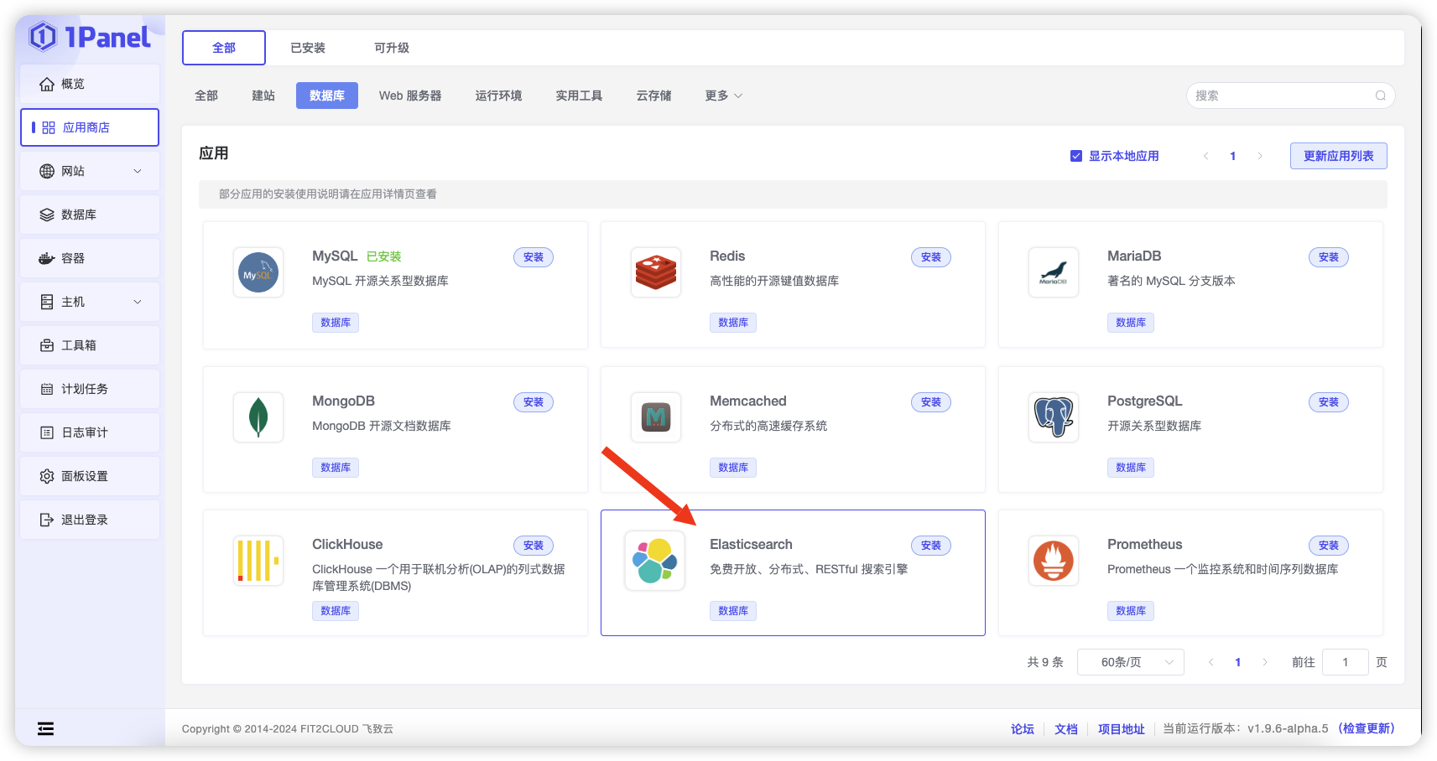Install Redis with 安装 button
Image resolution: width=1437 pixels, height=761 pixels.
(931, 257)
